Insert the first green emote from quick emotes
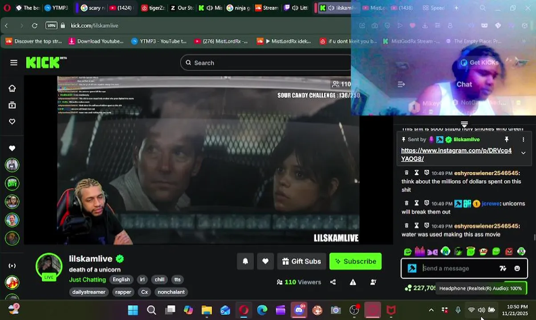The height and width of the screenshot is (320, 536). coord(407,252)
